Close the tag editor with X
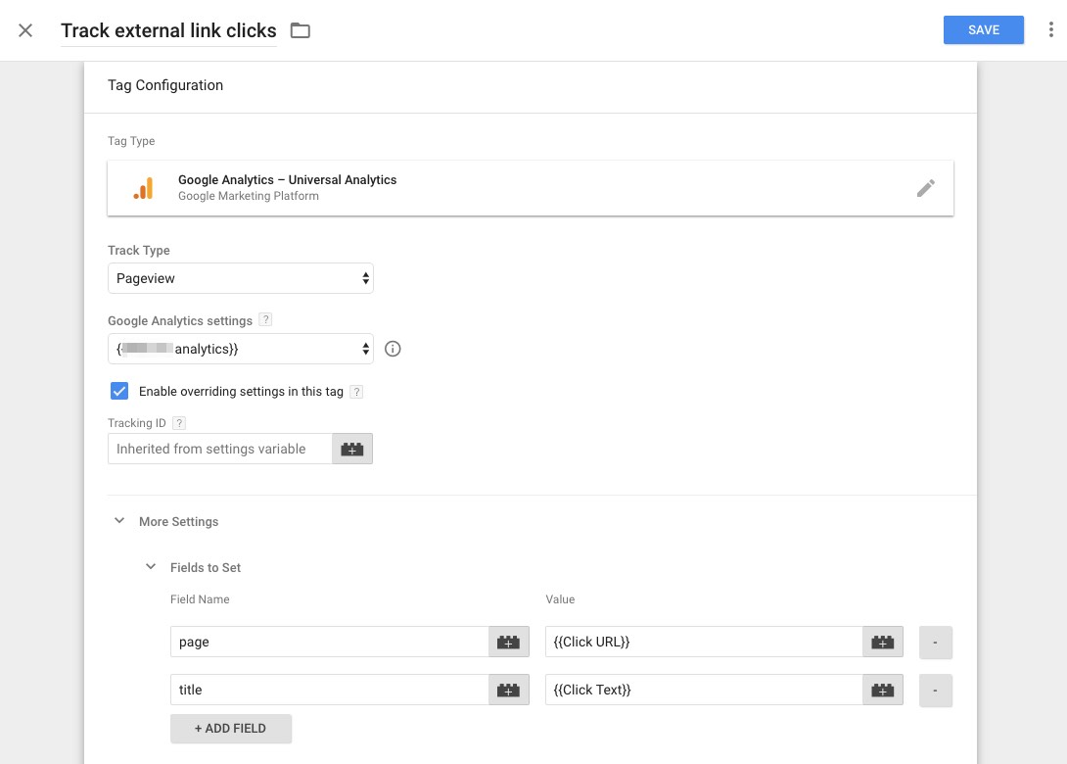The height and width of the screenshot is (764, 1067). pyautogui.click(x=25, y=30)
